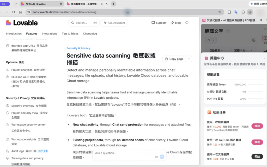Click the Google Translate toolbar icon

(x=236, y=12)
